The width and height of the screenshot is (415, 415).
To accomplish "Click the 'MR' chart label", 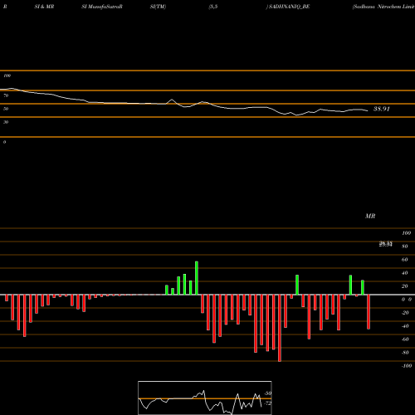I will click(370, 216).
